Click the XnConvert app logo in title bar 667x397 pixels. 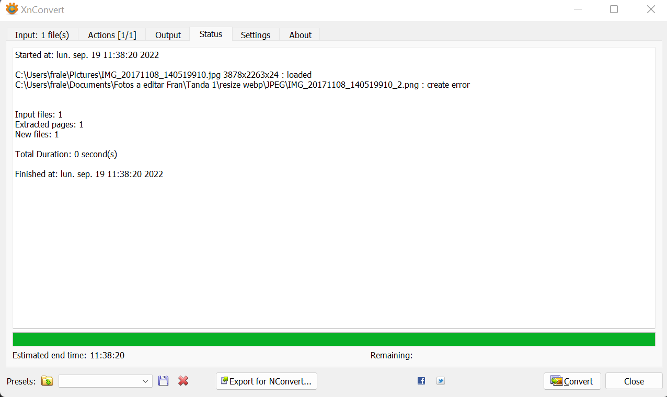click(11, 9)
